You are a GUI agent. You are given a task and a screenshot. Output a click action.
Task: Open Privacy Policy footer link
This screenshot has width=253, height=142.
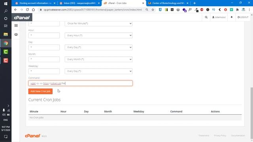pos(220,136)
